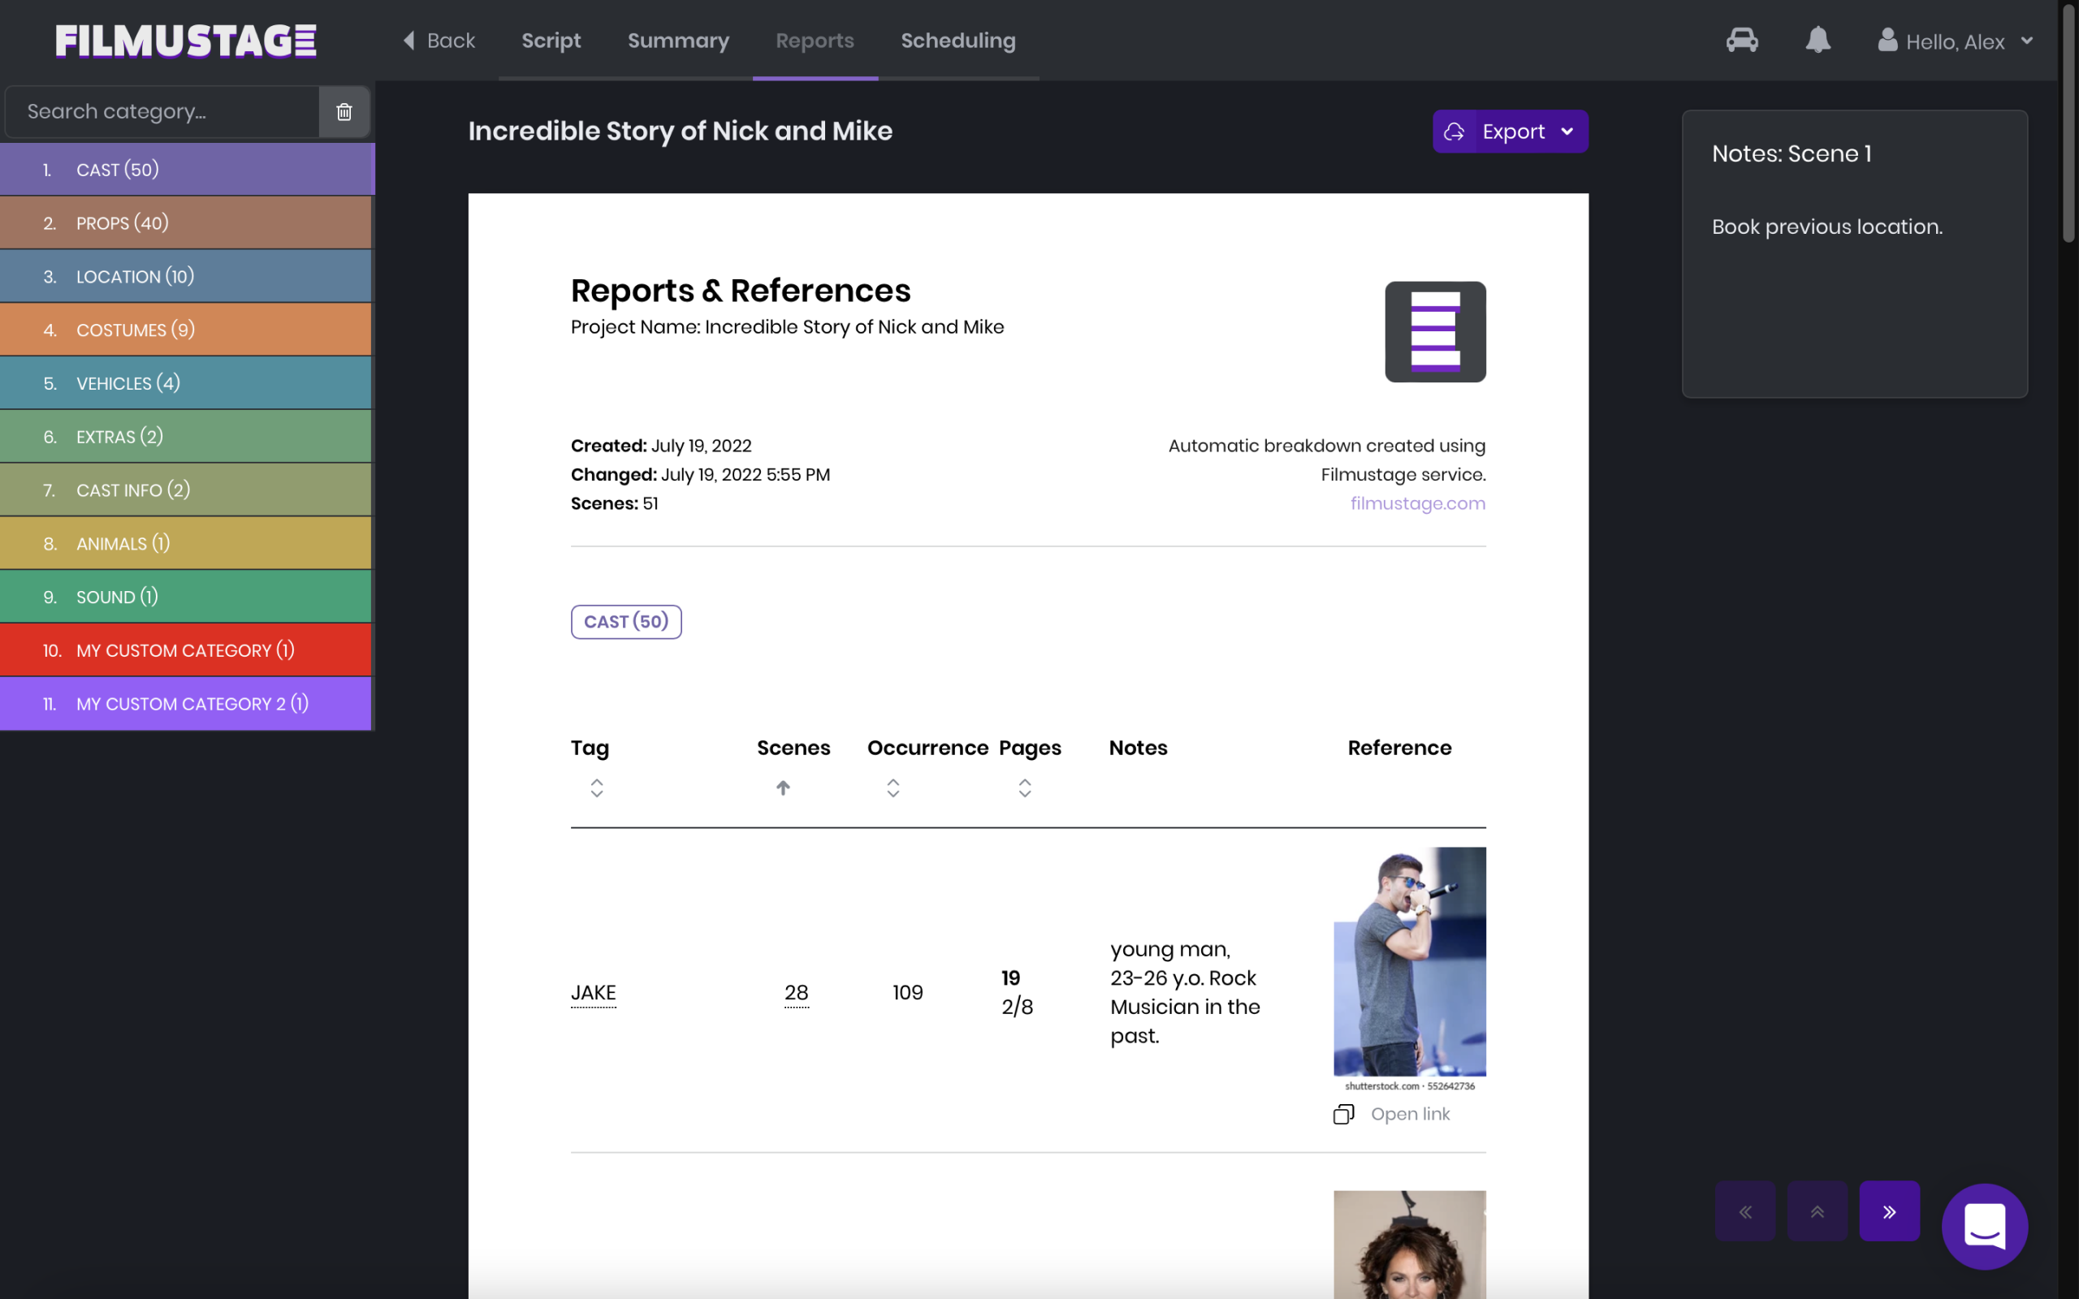Image resolution: width=2079 pixels, height=1299 pixels.
Task: Expand the Hello, Alex account menu
Action: pyautogui.click(x=2028, y=41)
